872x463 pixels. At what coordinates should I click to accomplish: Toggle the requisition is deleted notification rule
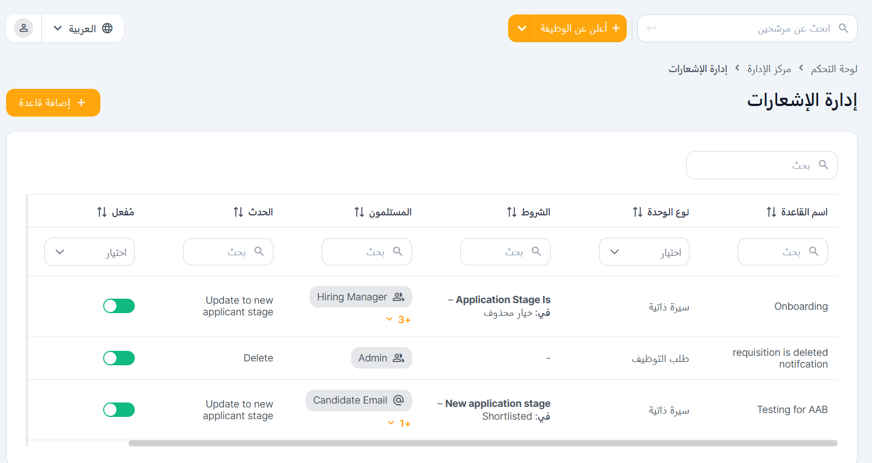tap(119, 358)
